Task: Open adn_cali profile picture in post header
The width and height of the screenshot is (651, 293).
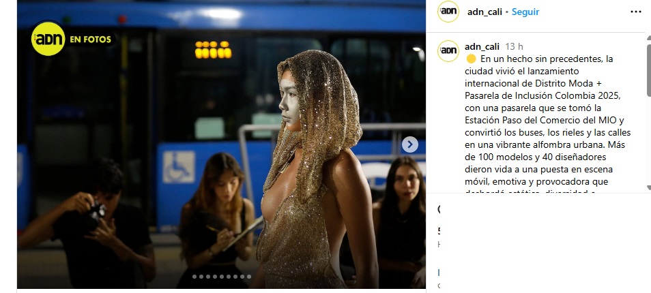Action: click(448, 12)
